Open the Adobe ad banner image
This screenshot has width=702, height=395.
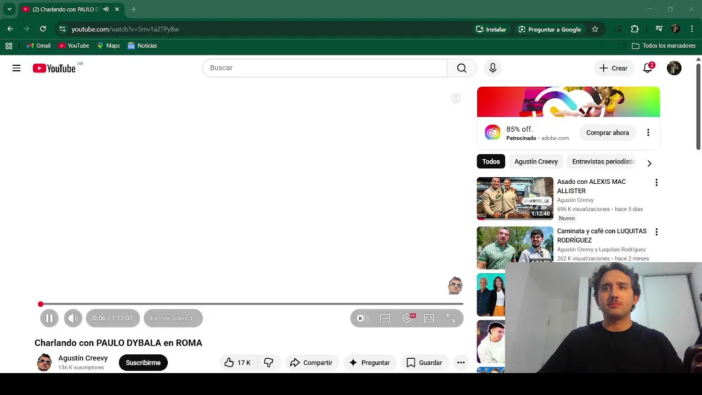(x=568, y=102)
